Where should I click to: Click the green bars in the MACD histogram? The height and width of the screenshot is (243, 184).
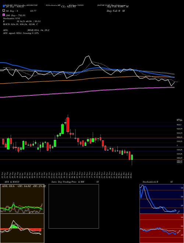pos(14,226)
